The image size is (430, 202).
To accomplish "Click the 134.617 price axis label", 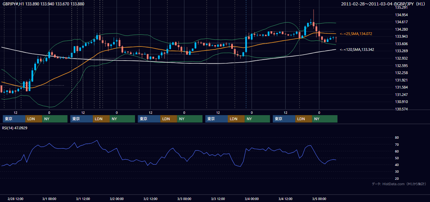I will tap(401, 22).
